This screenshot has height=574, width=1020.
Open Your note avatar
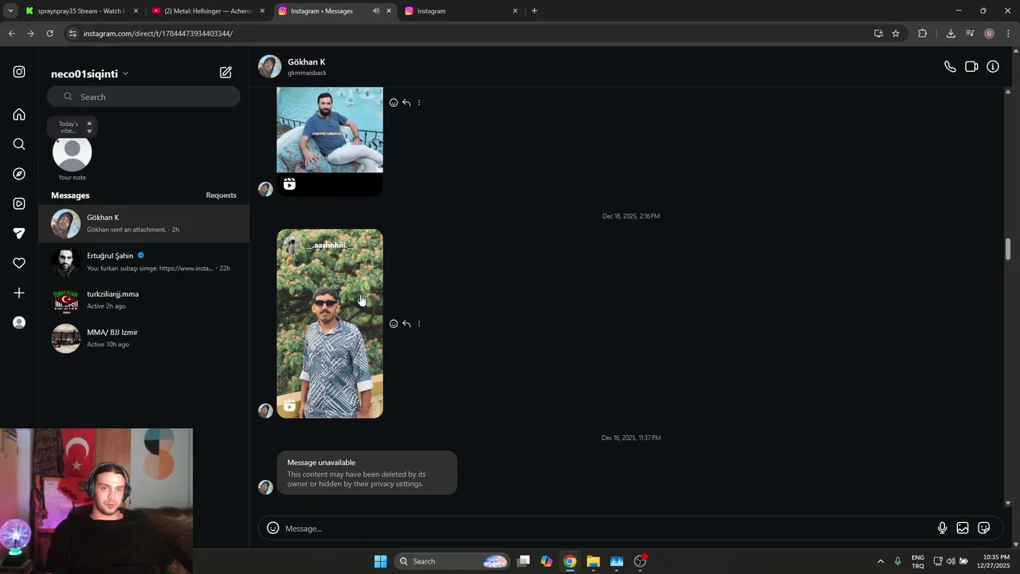(x=72, y=152)
